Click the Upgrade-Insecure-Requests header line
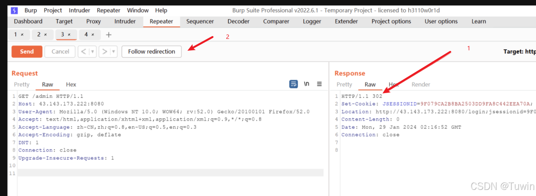536x196 pixels. click(x=66, y=158)
